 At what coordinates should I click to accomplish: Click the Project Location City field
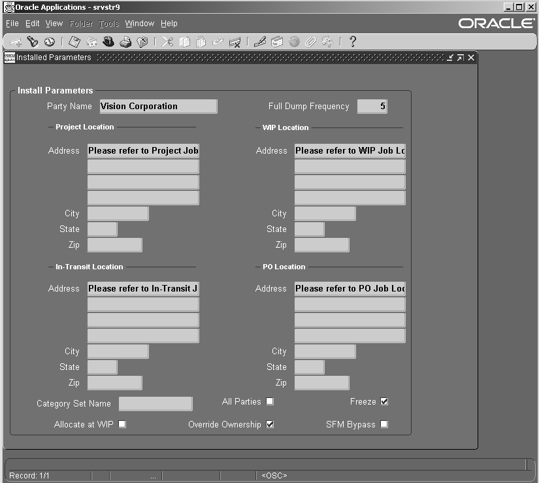pyautogui.click(x=118, y=214)
